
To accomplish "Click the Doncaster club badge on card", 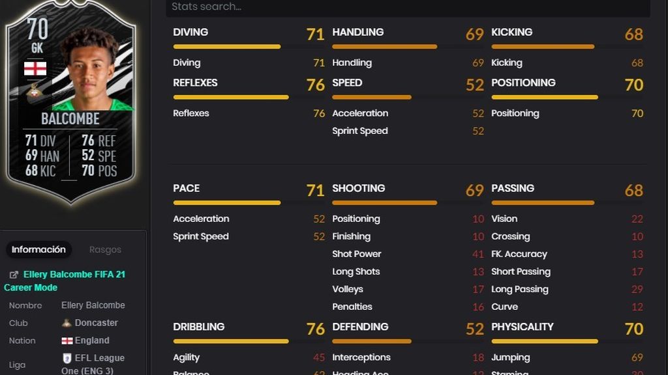I will 35,90.
